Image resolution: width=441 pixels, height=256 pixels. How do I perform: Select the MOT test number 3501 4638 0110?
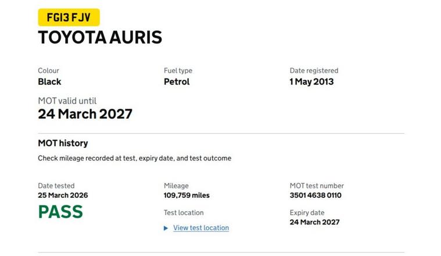click(x=315, y=195)
